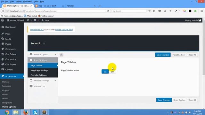
Task: Open Background submenu link
Action: coord(7,103)
